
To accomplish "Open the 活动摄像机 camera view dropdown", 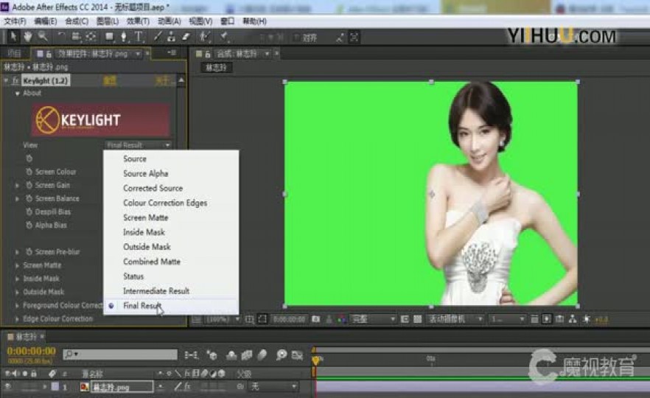I will point(455,319).
